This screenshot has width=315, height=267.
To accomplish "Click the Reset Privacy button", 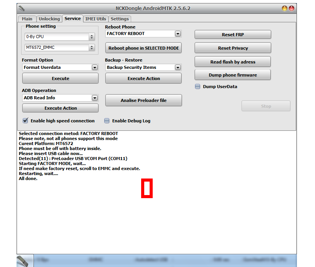I will (x=233, y=48).
